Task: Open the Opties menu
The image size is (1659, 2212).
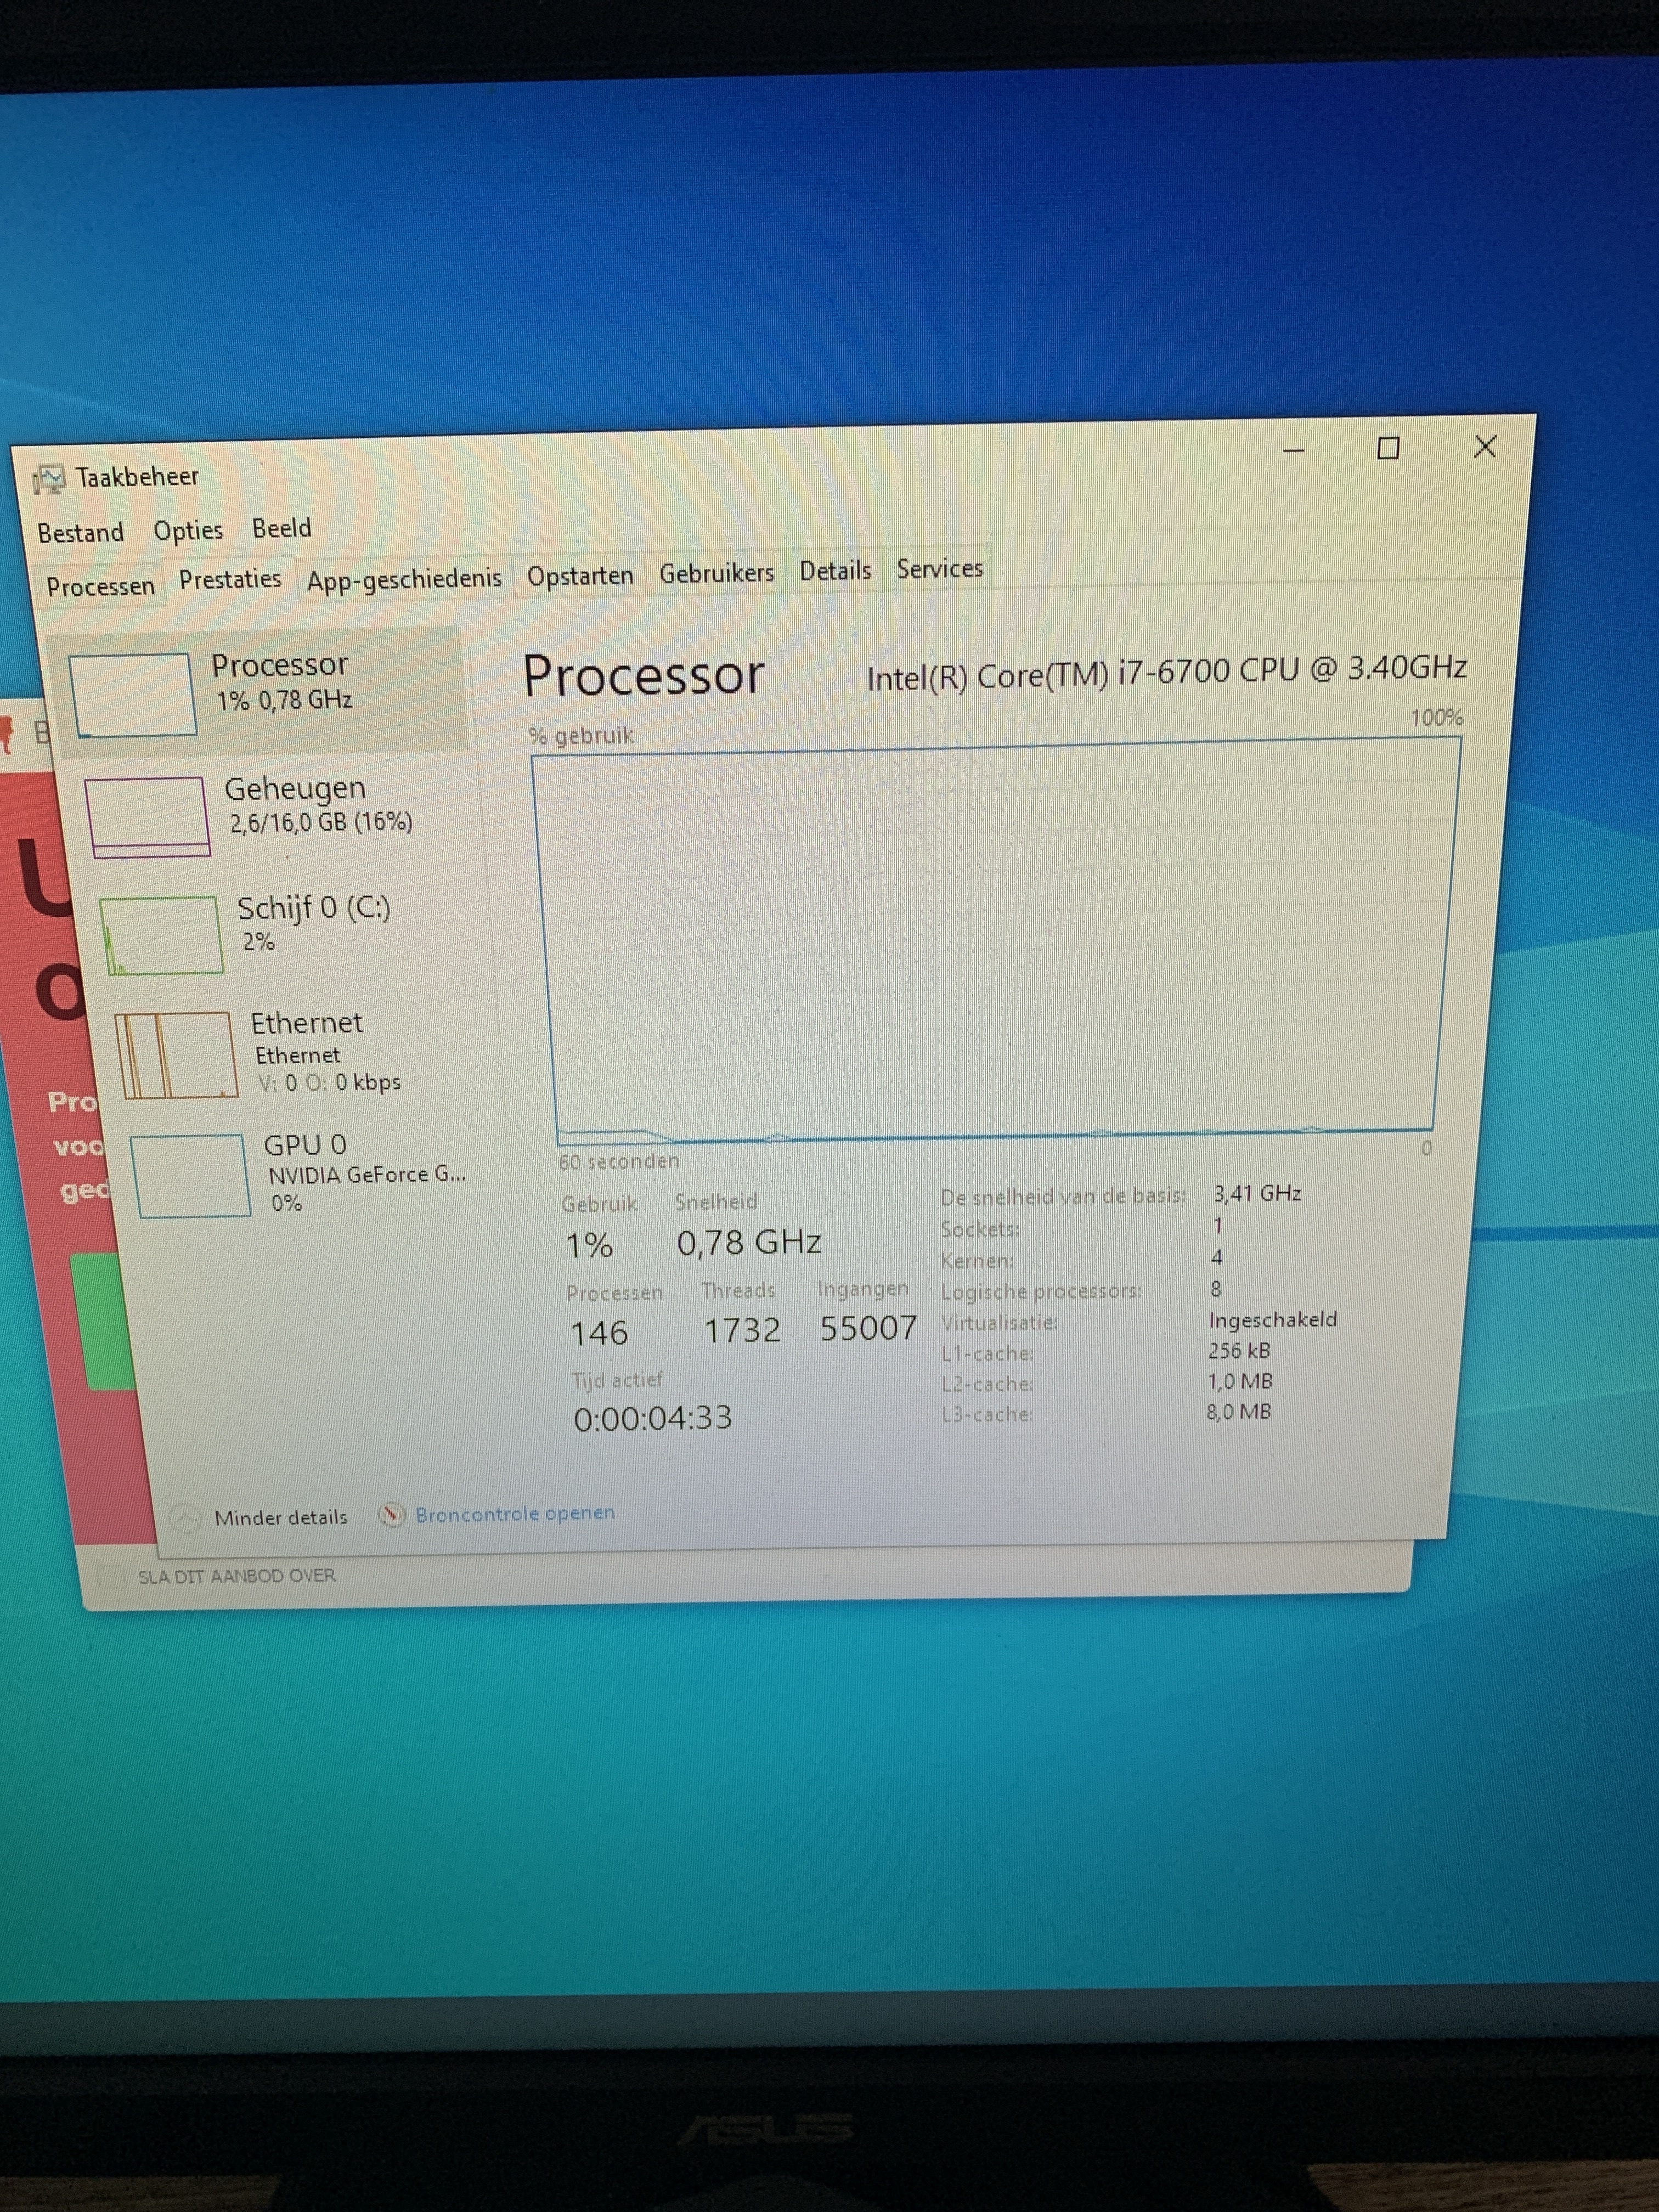Action: (188, 530)
